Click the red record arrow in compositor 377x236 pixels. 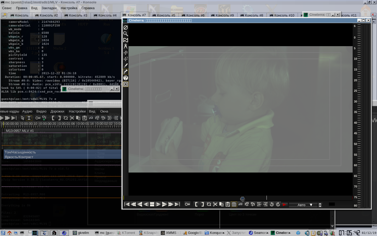pyautogui.click(x=284, y=204)
